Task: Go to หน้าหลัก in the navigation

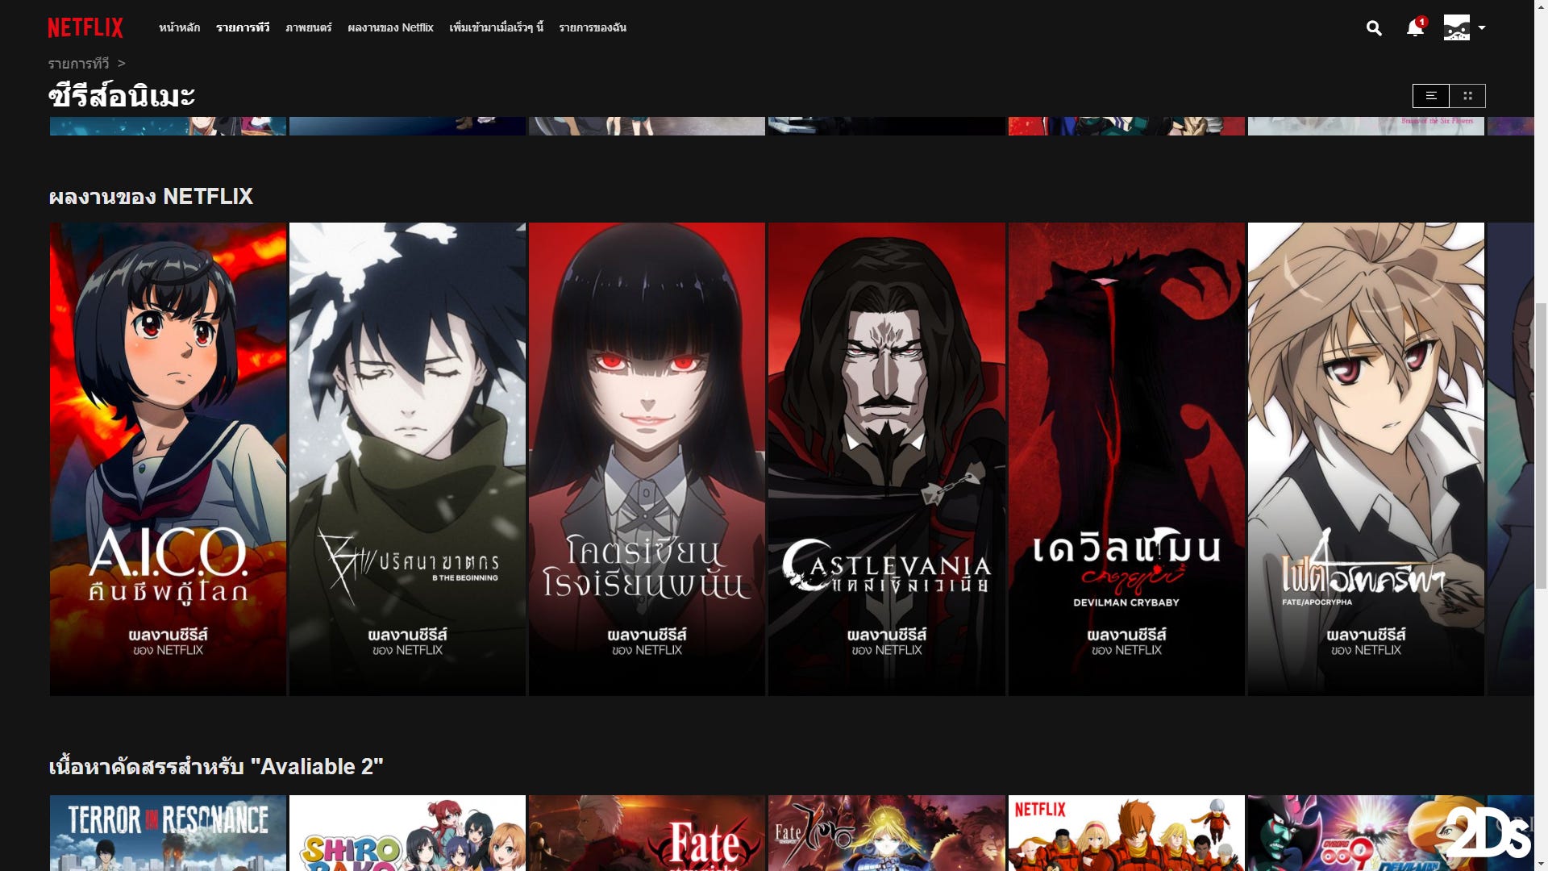Action: (x=179, y=27)
